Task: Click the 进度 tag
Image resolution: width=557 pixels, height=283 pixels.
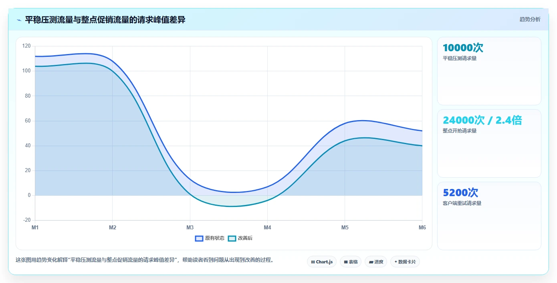Action: 376,262
